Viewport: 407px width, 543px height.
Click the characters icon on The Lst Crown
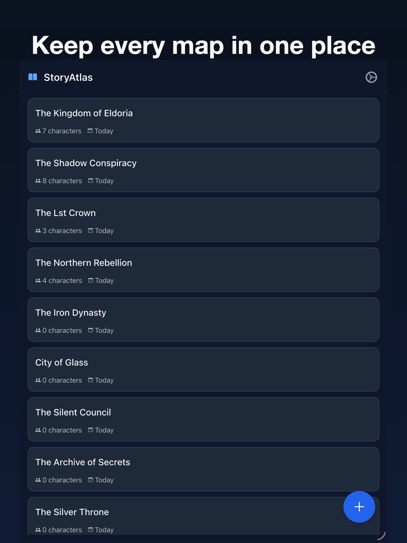click(x=38, y=231)
